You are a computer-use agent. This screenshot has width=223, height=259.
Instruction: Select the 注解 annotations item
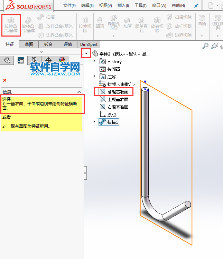click(108, 77)
